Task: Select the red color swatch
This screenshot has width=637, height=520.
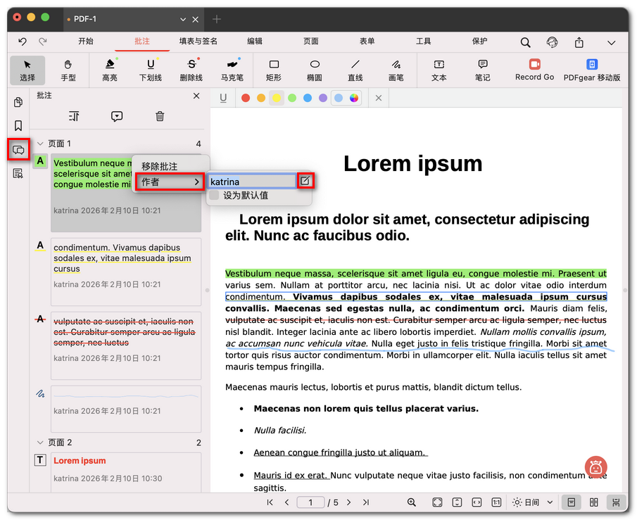Action: tap(246, 99)
